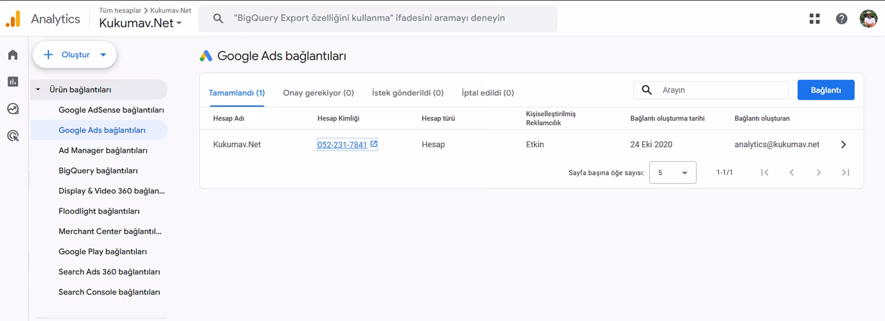Go to last page pagination icon

pos(845,173)
